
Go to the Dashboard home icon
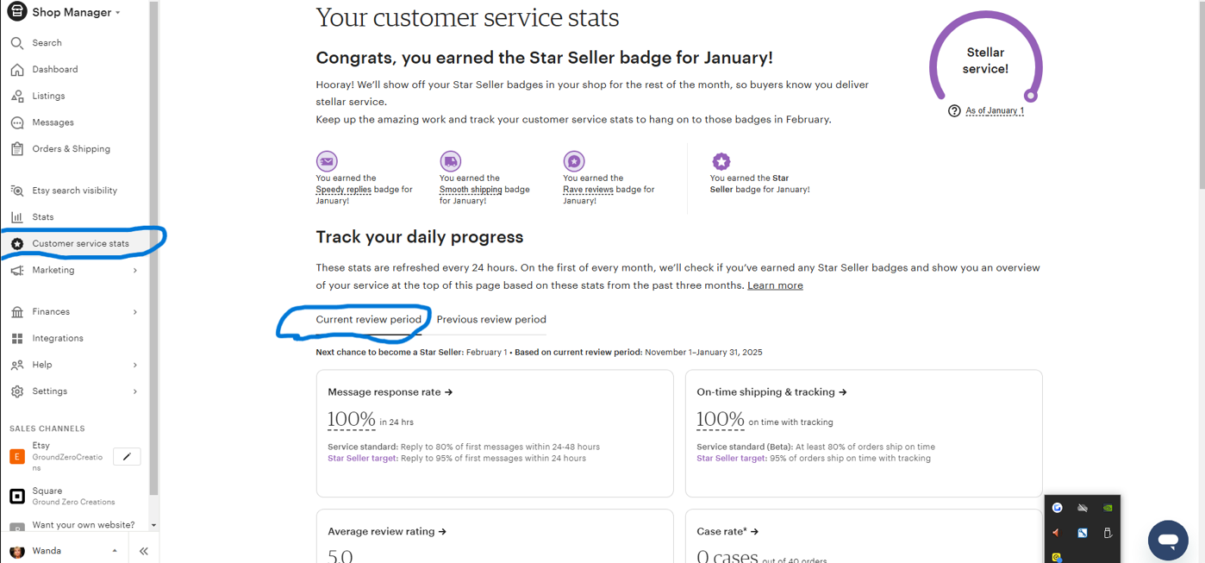point(17,69)
